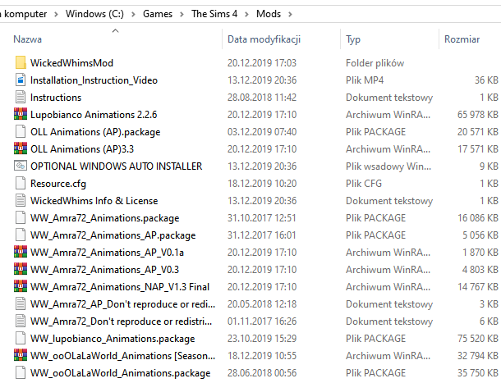Select the WW_ooOLaLaWorld_Animations.package file icon

pos(21,373)
